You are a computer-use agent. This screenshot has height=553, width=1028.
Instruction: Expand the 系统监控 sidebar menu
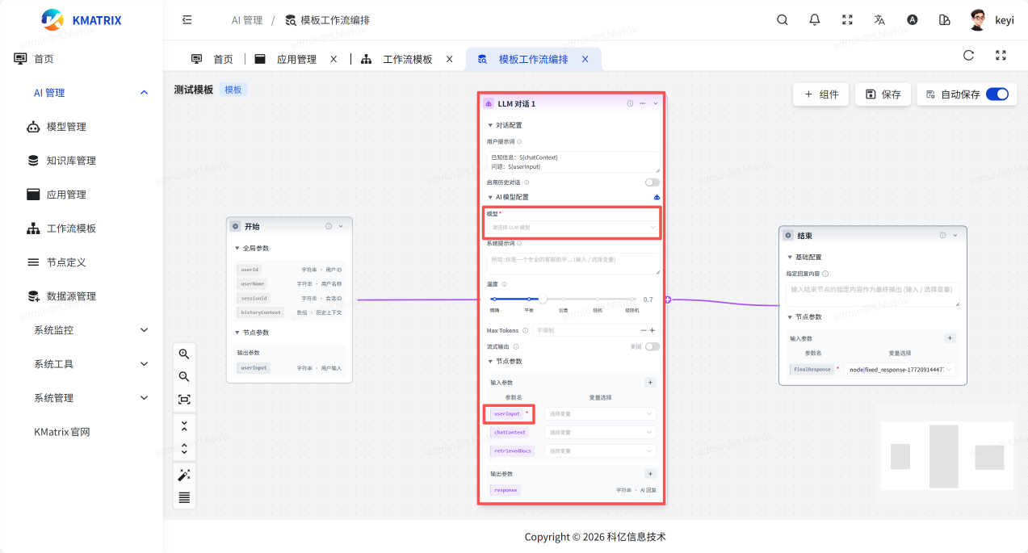(x=90, y=330)
